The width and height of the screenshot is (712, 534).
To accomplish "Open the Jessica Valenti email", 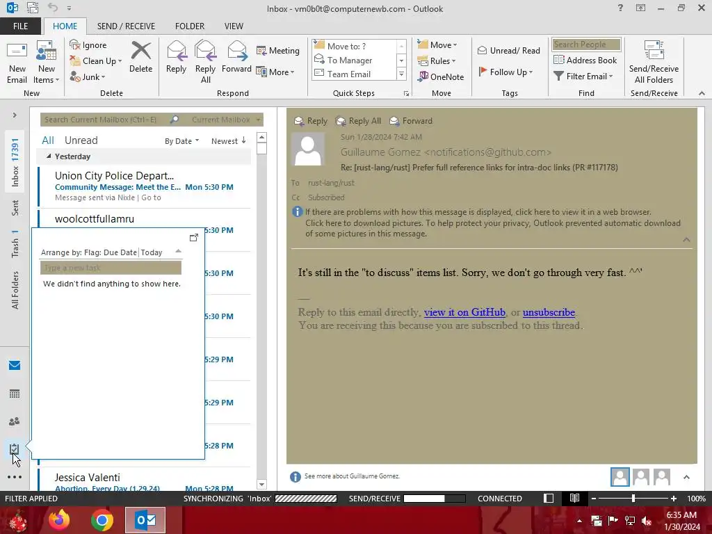I will pyautogui.click(x=145, y=480).
